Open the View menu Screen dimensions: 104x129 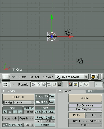tap(22, 77)
